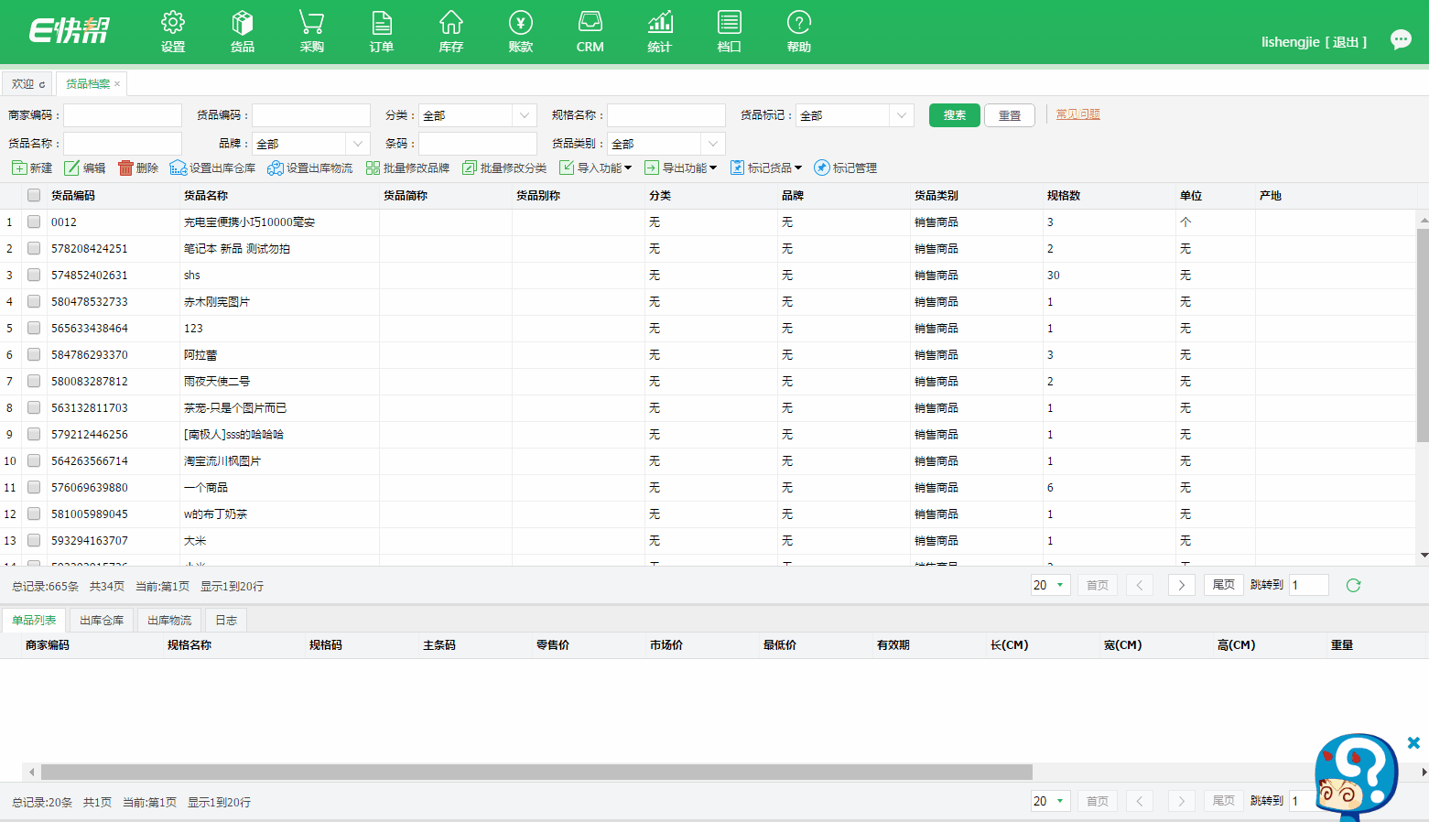Focus the 条码 input field
This screenshot has height=822, width=1429.
click(x=478, y=144)
